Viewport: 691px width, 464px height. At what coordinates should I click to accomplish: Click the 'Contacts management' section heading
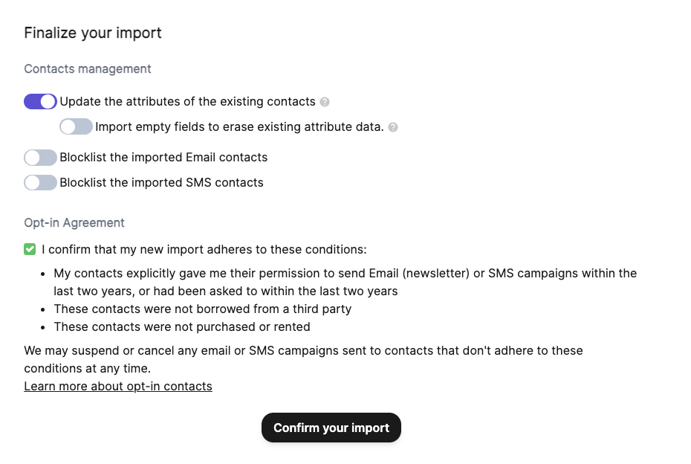pyautogui.click(x=88, y=69)
